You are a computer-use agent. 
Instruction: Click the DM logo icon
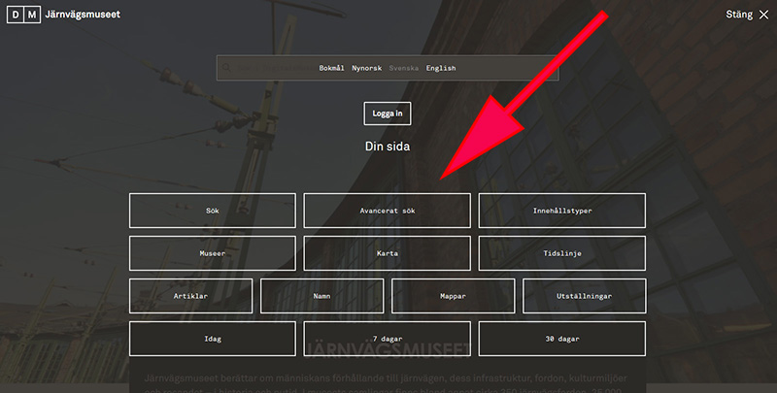pyautogui.click(x=23, y=15)
